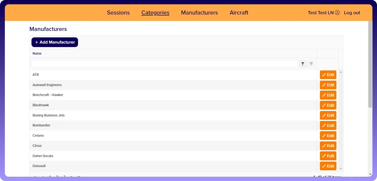Screen dimensions: 377x181
Task: Edit the Cirrus entry
Action: click(328, 146)
